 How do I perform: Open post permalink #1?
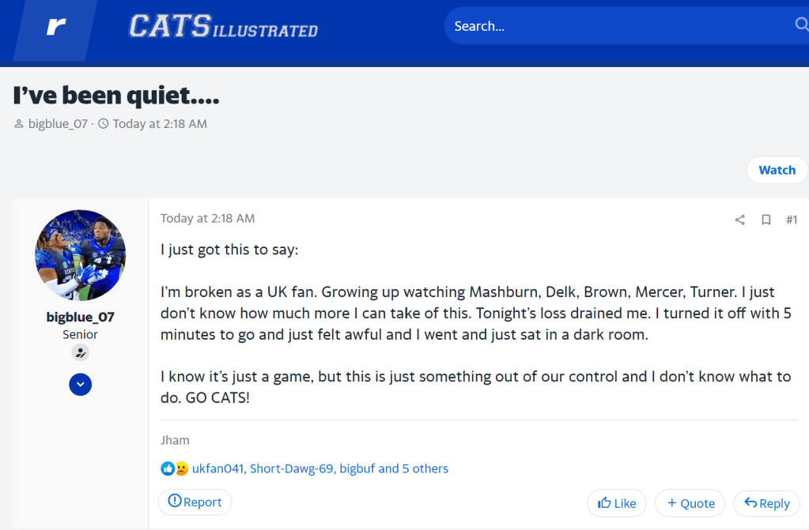(x=791, y=220)
